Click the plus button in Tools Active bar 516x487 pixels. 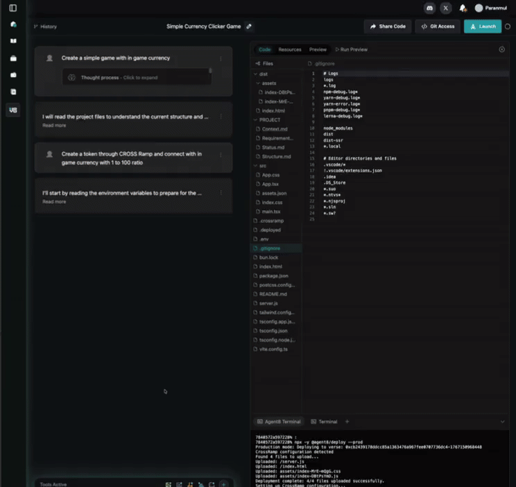click(x=223, y=484)
